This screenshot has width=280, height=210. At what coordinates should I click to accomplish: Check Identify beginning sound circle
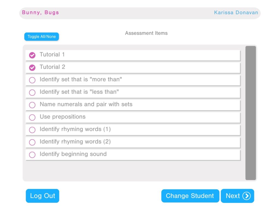point(32,155)
